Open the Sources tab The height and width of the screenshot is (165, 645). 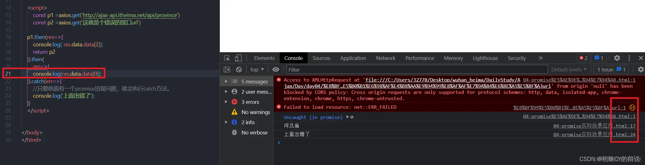321,58
